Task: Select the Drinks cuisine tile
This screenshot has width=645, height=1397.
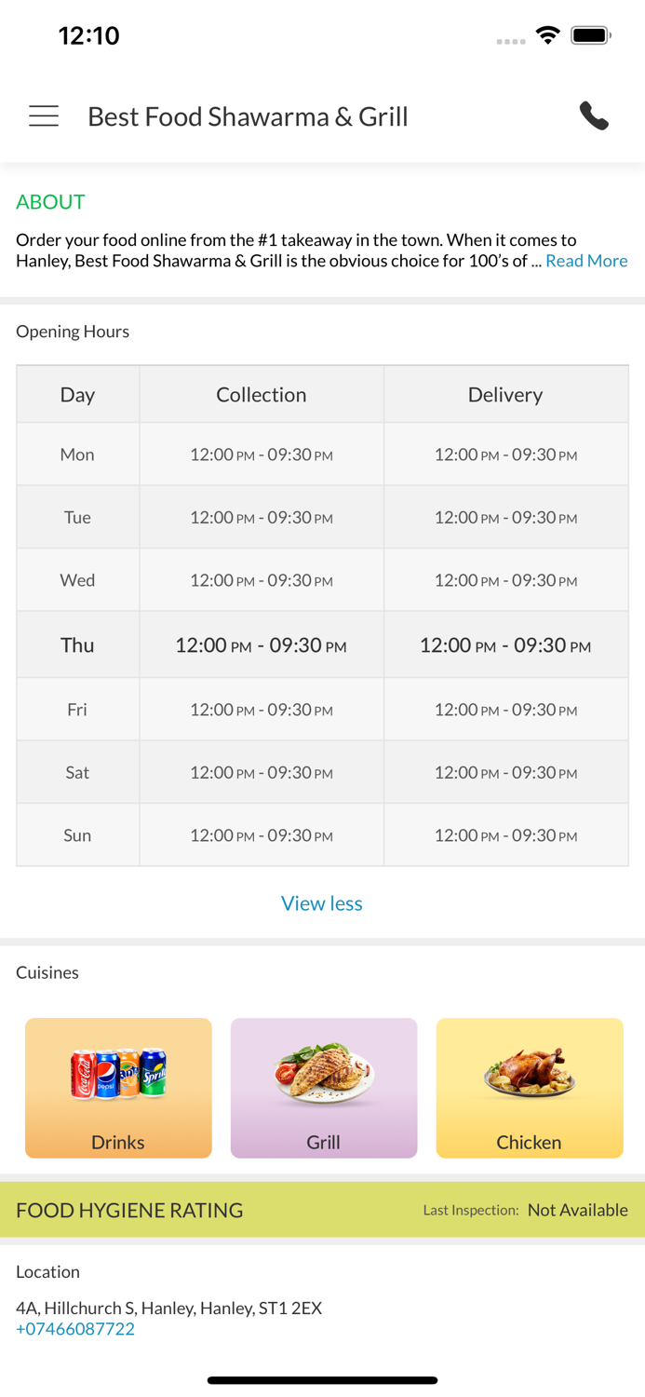Action: click(118, 1088)
